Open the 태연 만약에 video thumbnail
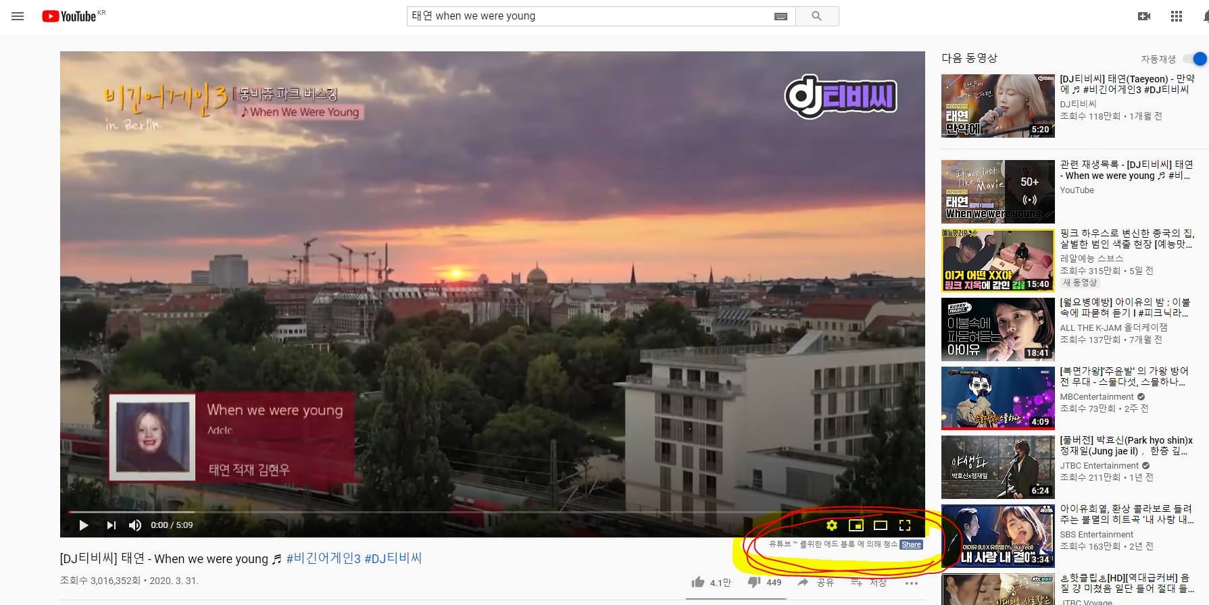The width and height of the screenshot is (1209, 605). click(x=997, y=106)
